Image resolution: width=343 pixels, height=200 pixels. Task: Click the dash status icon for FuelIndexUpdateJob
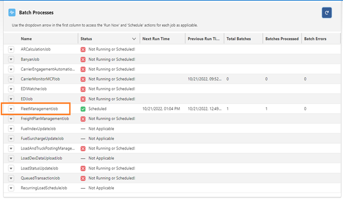click(x=83, y=129)
